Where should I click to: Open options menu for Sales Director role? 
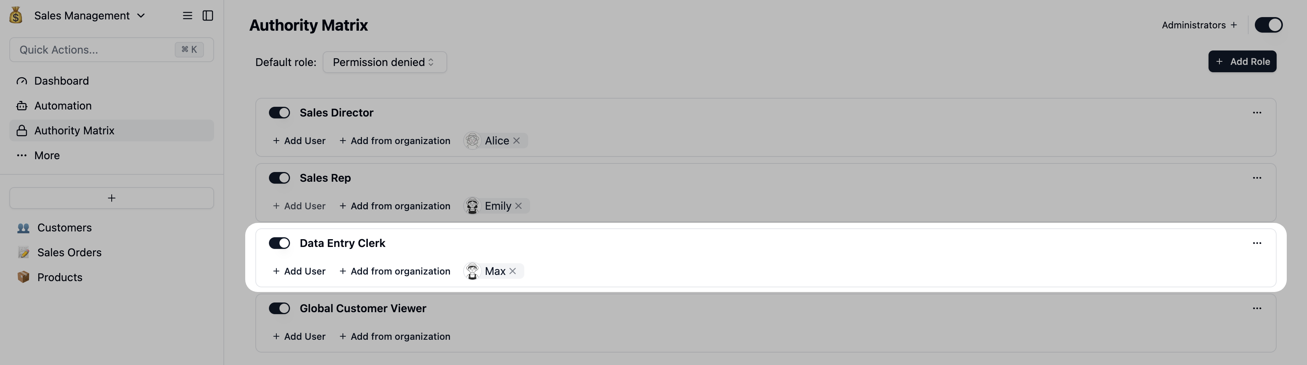1257,112
